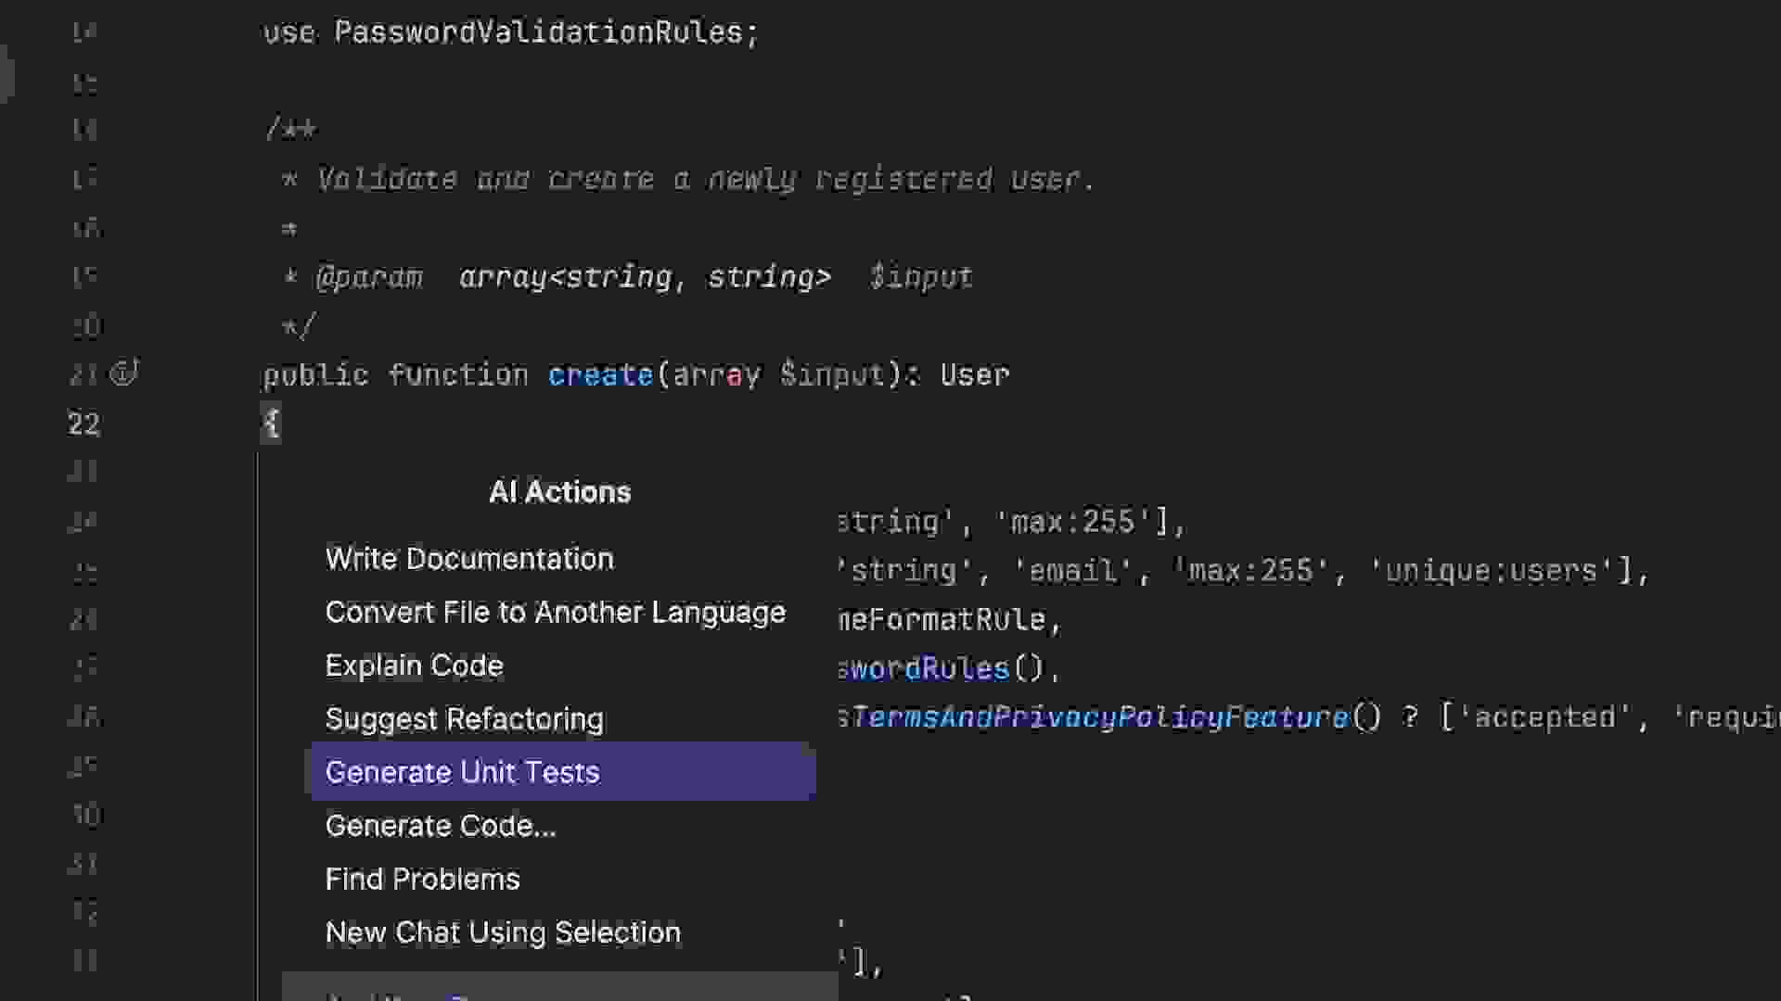Click the @param tag in the docblock

[x=369, y=278]
